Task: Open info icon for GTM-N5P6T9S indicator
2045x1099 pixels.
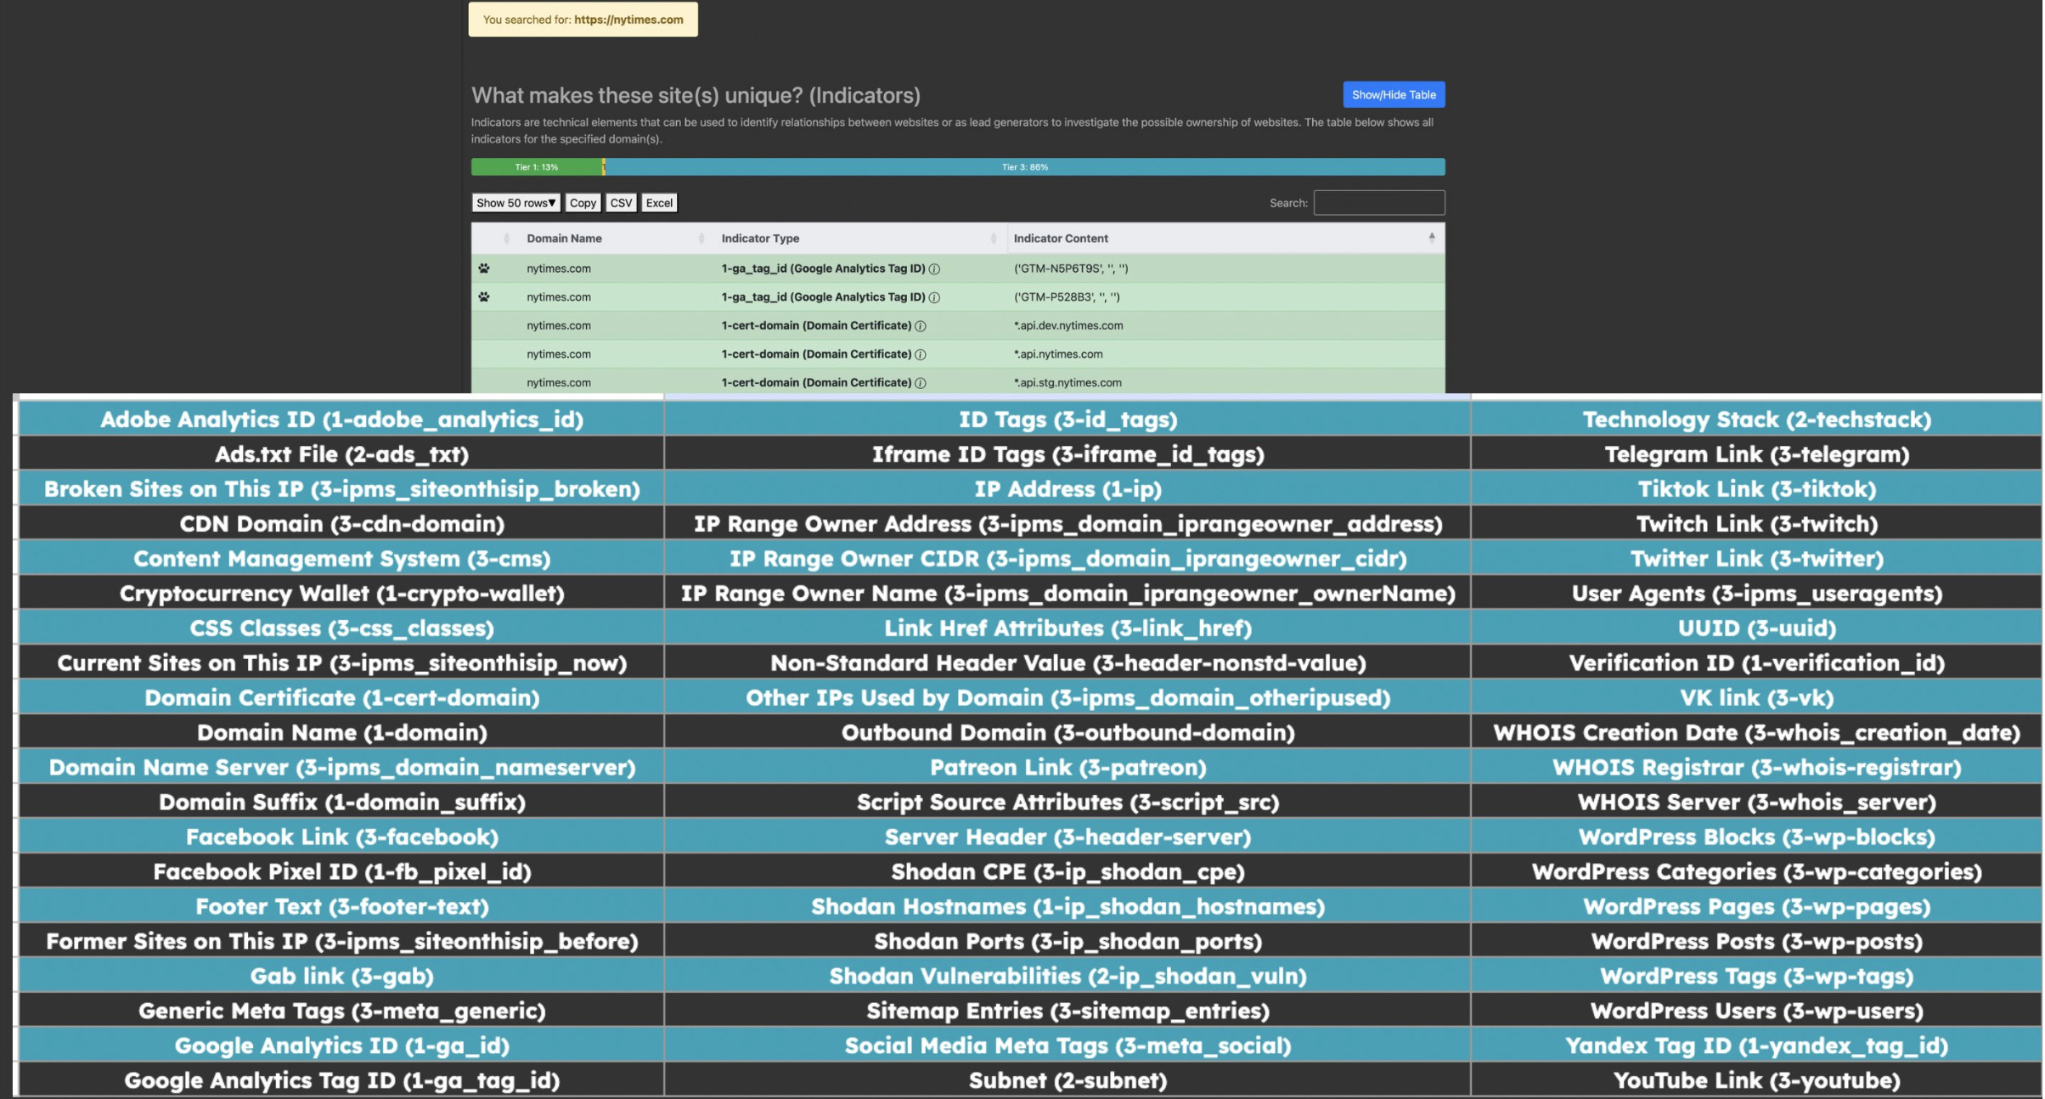Action: (x=934, y=269)
